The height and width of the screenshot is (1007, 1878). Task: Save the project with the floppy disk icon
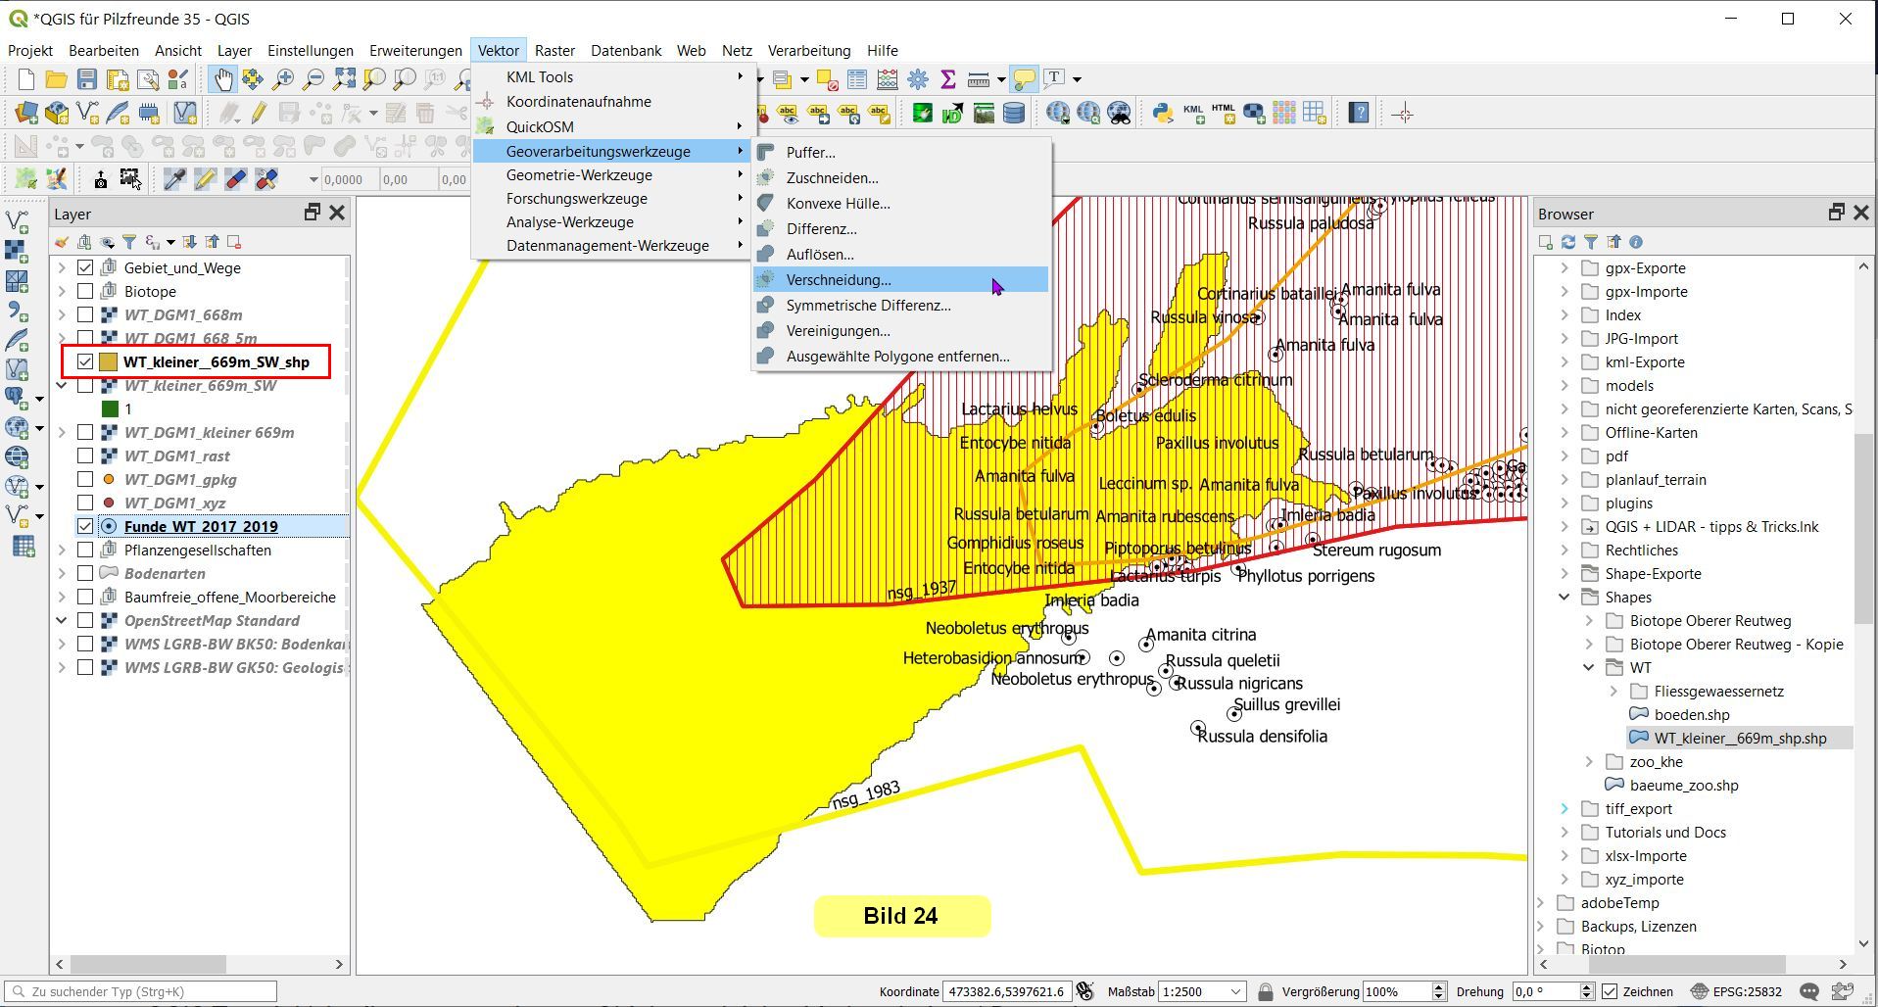pos(87,79)
